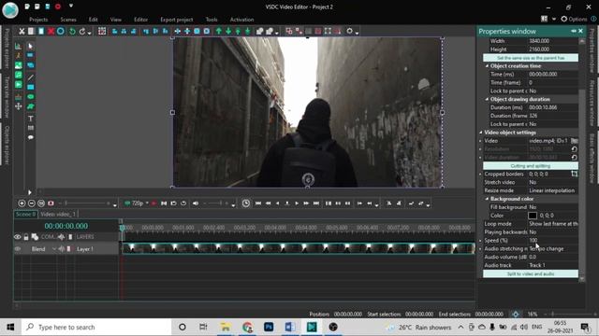Screen dimensions: 599x336
Task: Click the Add audio object icon
Action: point(18,75)
